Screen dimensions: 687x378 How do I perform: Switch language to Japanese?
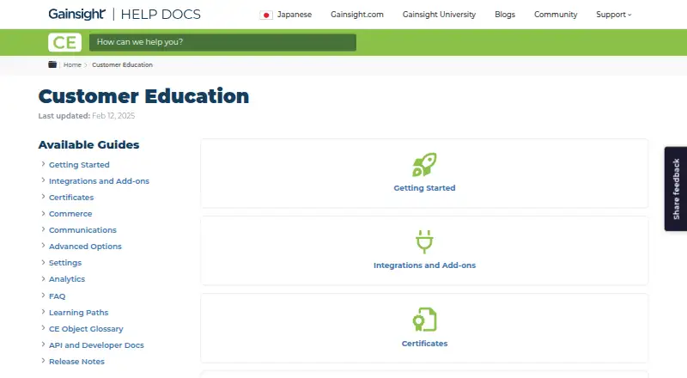(x=295, y=15)
